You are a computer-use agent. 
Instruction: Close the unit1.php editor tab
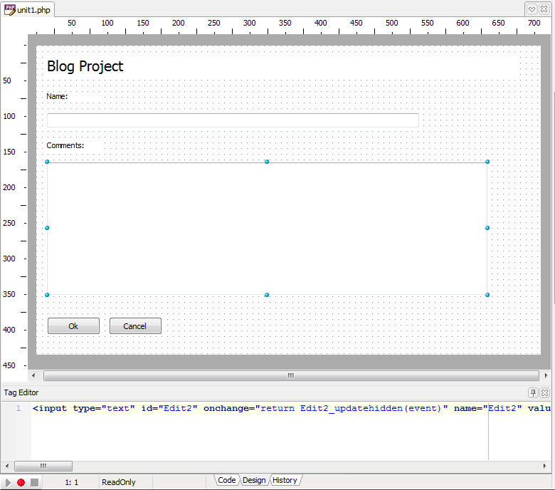[x=544, y=9]
